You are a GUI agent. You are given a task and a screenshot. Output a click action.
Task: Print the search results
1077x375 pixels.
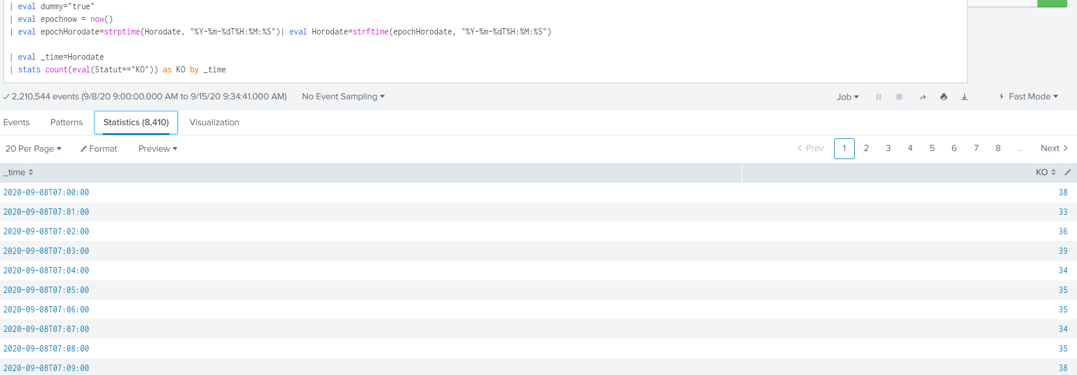[944, 97]
